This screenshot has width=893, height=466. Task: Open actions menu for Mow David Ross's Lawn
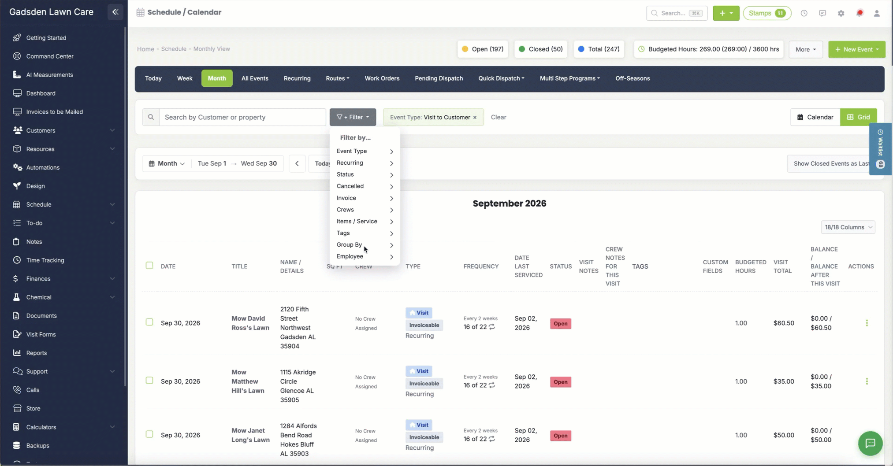click(x=867, y=323)
